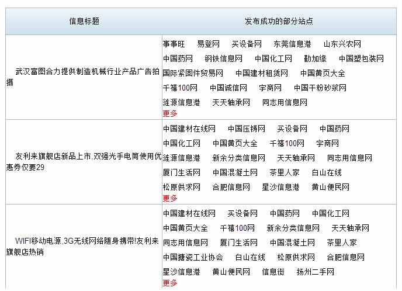Screen dimensions: 402x291
Task: Open the 事事旺 site link
Action: pyautogui.click(x=174, y=44)
